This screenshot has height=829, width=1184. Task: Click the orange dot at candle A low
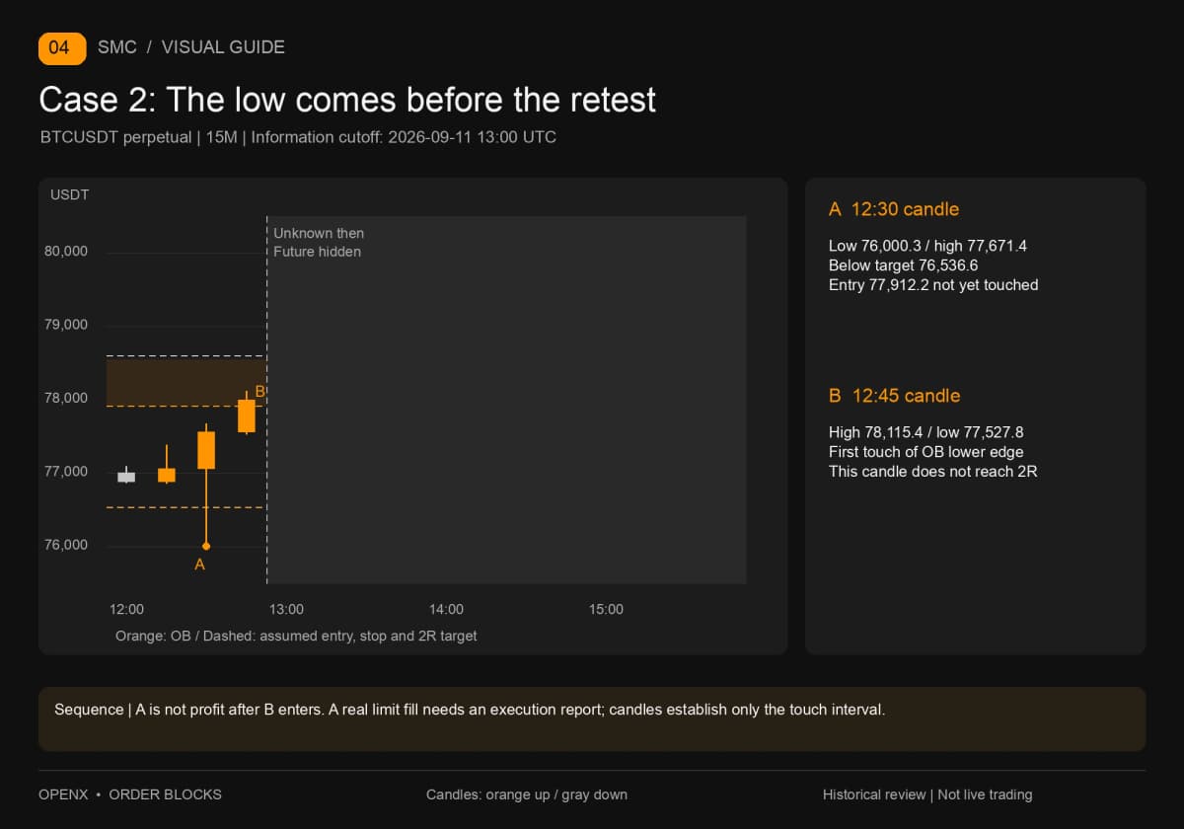[206, 546]
